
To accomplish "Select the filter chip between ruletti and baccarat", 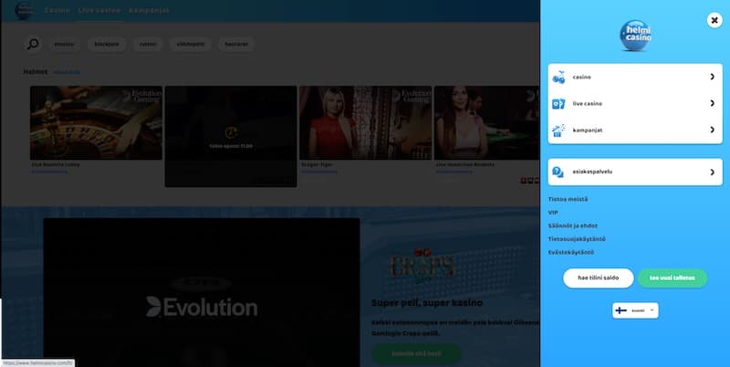I will click(191, 44).
